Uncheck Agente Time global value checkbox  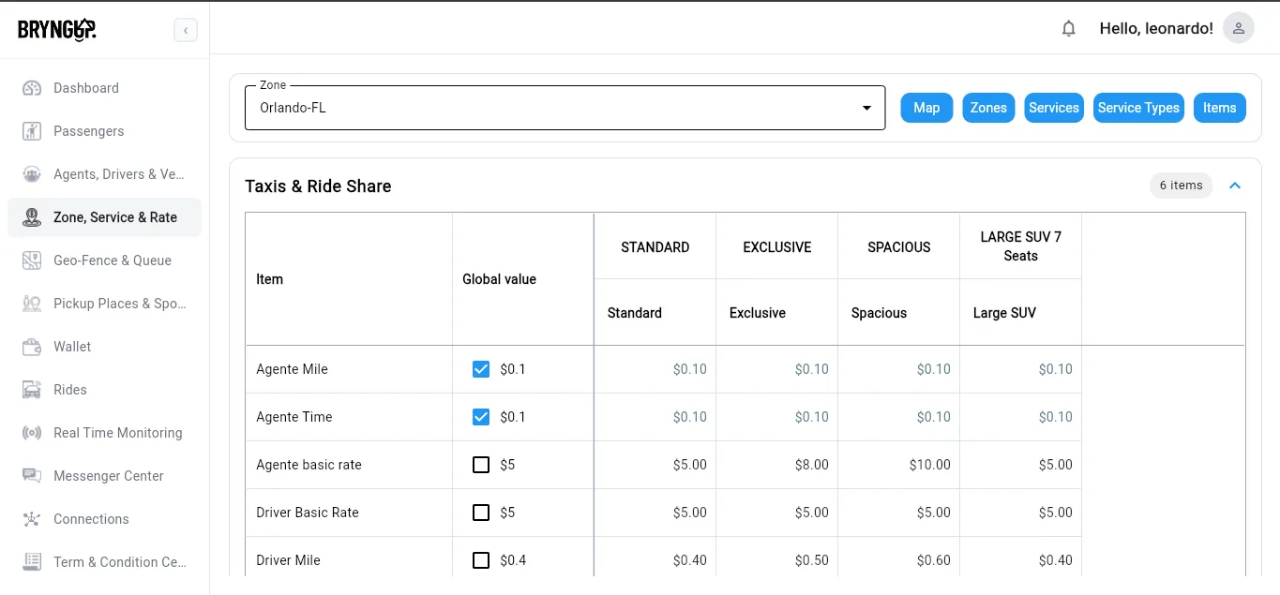(481, 417)
